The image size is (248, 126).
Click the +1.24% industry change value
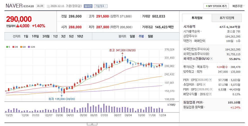[235, 107]
